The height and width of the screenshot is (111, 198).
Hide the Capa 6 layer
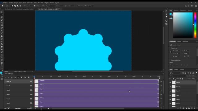click(170, 99)
